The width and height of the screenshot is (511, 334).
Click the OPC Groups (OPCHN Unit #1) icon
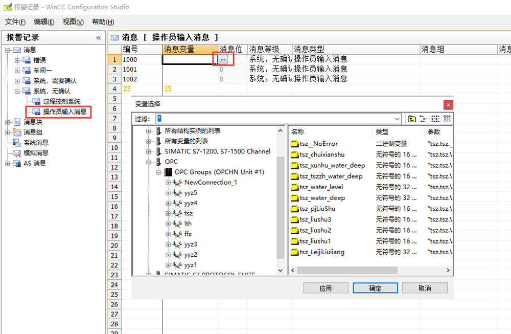[x=169, y=172]
